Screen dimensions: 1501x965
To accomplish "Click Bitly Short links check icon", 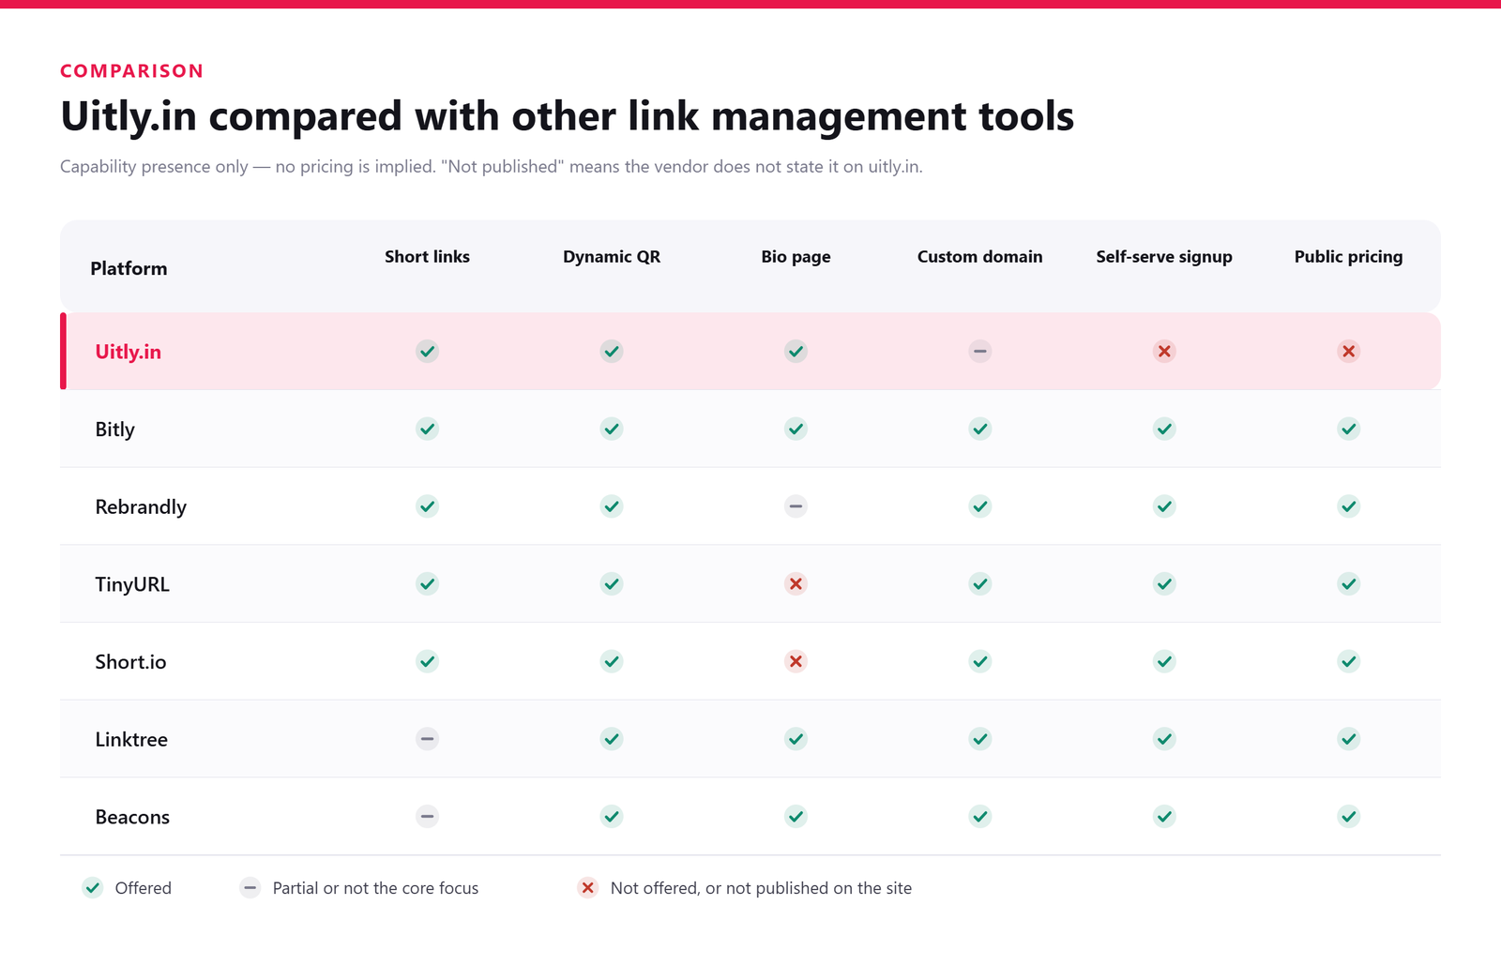I will click(427, 429).
